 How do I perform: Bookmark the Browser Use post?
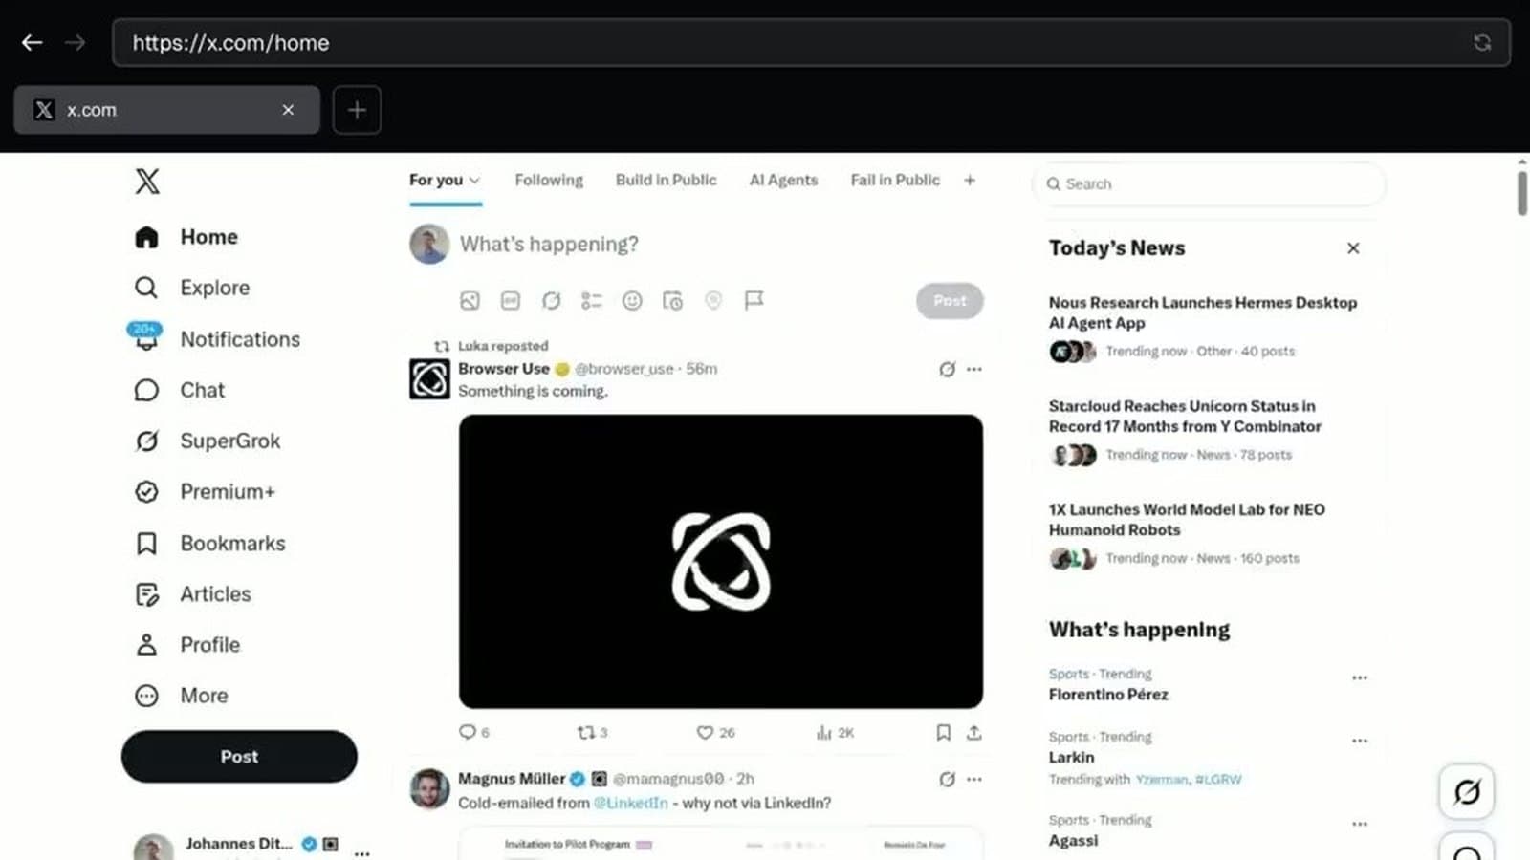pyautogui.click(x=943, y=732)
